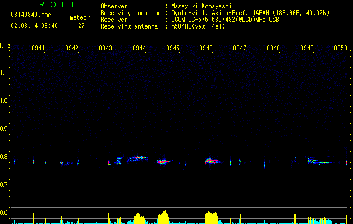Click the green echo trail near 0949
Screen dimensions: 353x224
[x=320, y=161]
